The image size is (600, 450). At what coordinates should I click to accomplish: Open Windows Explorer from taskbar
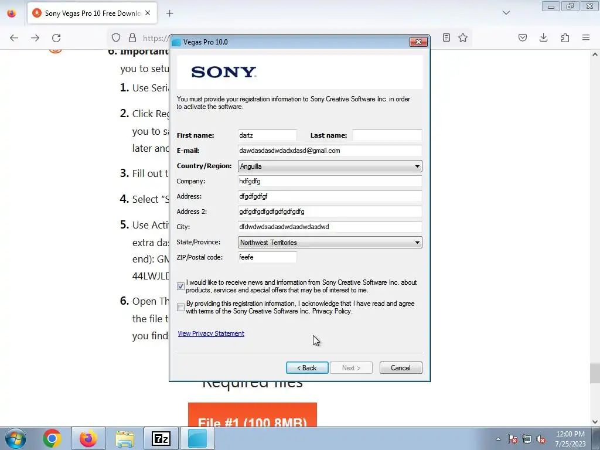[125, 438]
